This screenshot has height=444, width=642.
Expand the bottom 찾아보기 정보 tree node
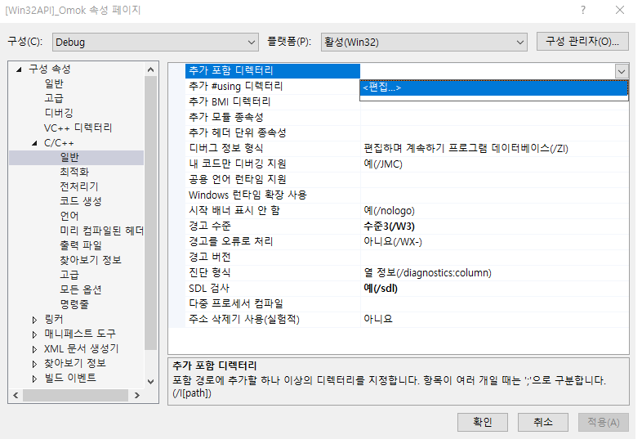coord(35,364)
